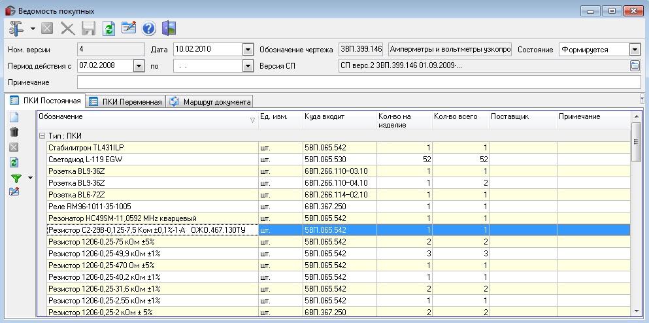Click the Примечание column header
Viewport: 649px width, 323px height.
[x=594, y=120]
